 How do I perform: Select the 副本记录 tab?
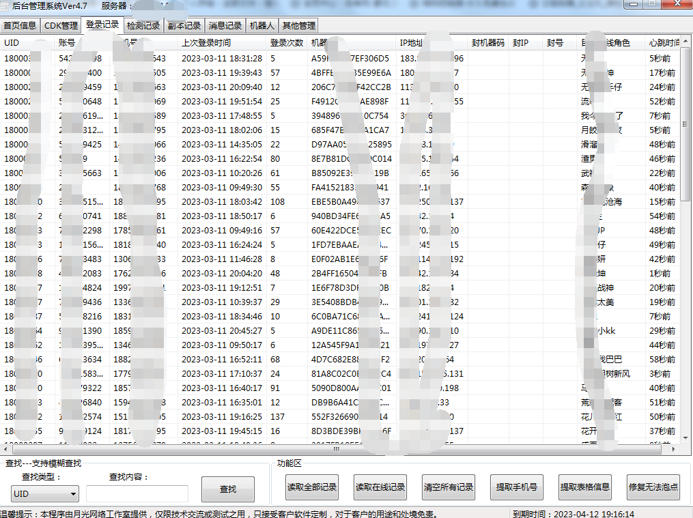point(184,26)
